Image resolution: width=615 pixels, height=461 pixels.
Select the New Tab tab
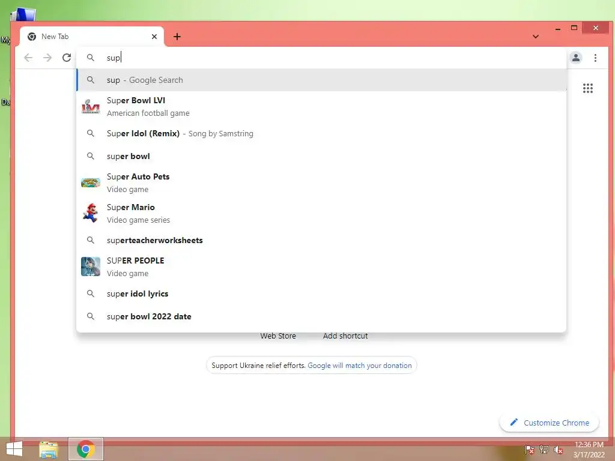tap(92, 37)
